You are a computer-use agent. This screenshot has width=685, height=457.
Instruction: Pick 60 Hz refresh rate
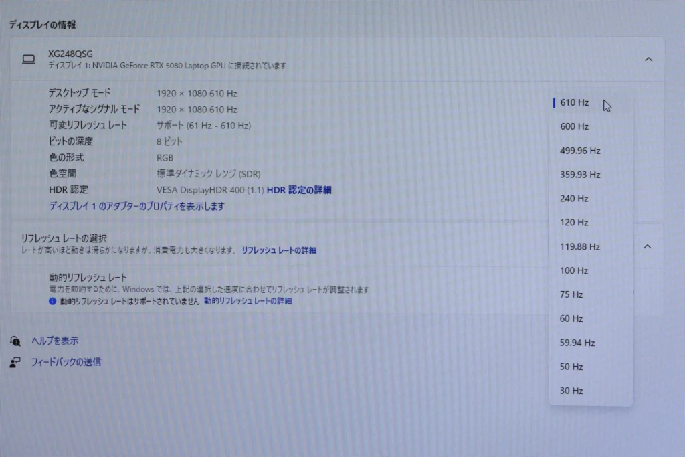coord(571,318)
